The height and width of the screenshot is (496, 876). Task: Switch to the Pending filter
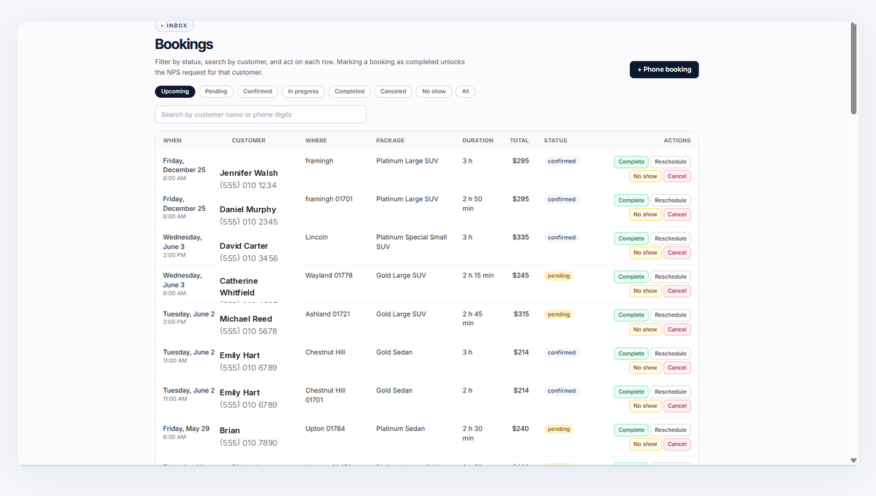pos(216,91)
